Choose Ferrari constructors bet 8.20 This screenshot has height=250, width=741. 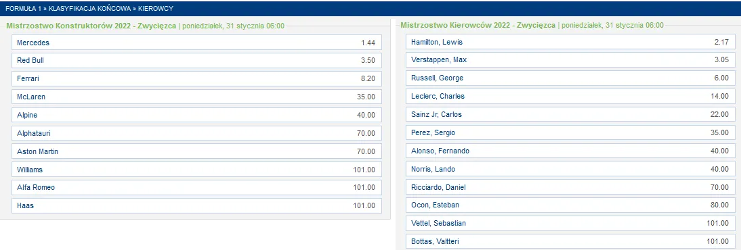click(196, 79)
